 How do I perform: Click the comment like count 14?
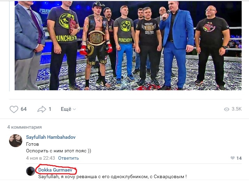(x=239, y=158)
